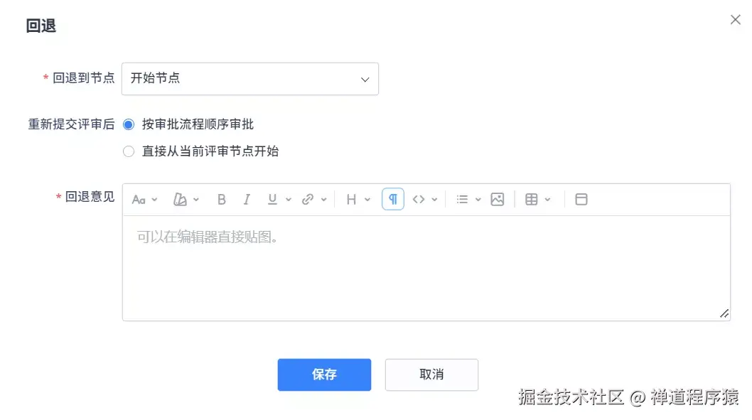This screenshot has width=752, height=420.
Task: Toggle the paragraph mark button
Action: (x=393, y=199)
